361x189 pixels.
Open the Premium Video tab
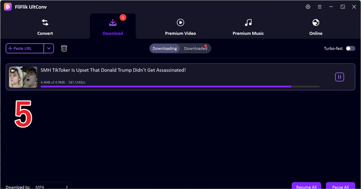pos(180,27)
